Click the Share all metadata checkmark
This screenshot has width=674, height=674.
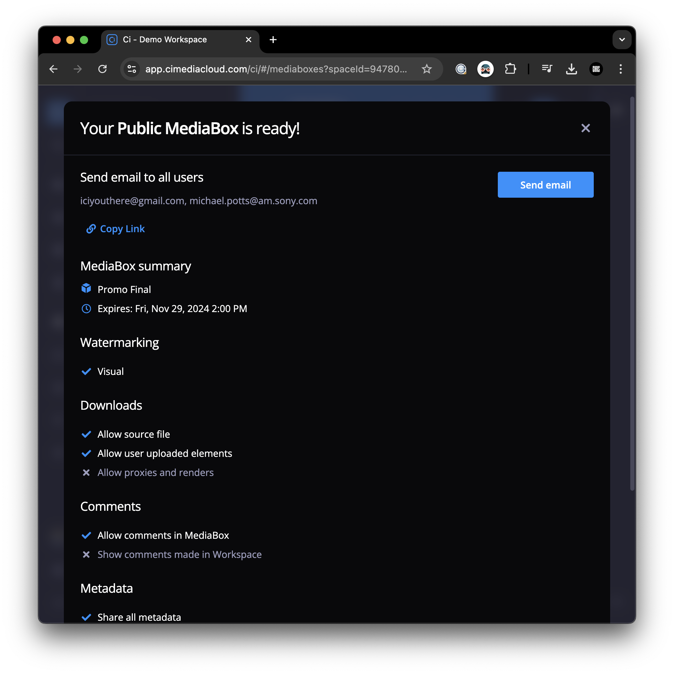[86, 617]
